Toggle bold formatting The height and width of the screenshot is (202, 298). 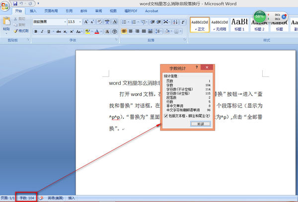(x=36, y=31)
